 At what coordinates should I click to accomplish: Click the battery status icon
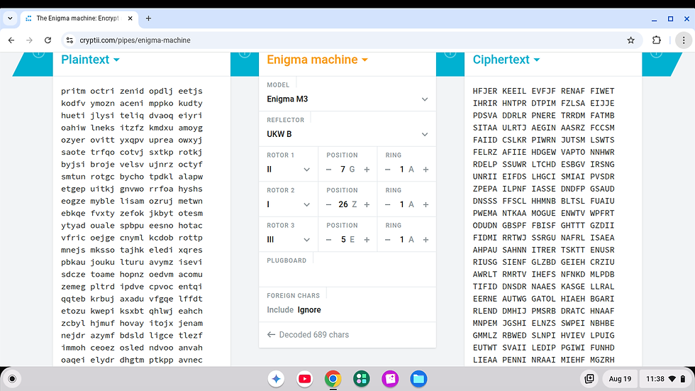click(x=683, y=379)
